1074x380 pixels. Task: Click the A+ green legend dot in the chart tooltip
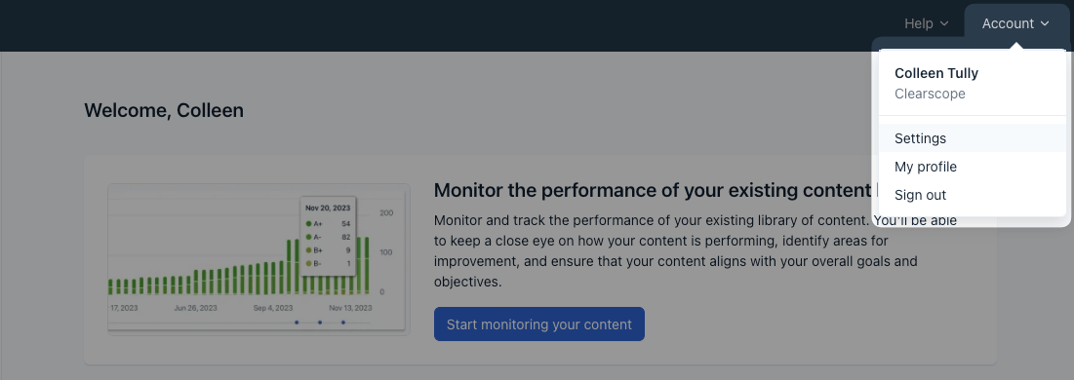pos(309,224)
